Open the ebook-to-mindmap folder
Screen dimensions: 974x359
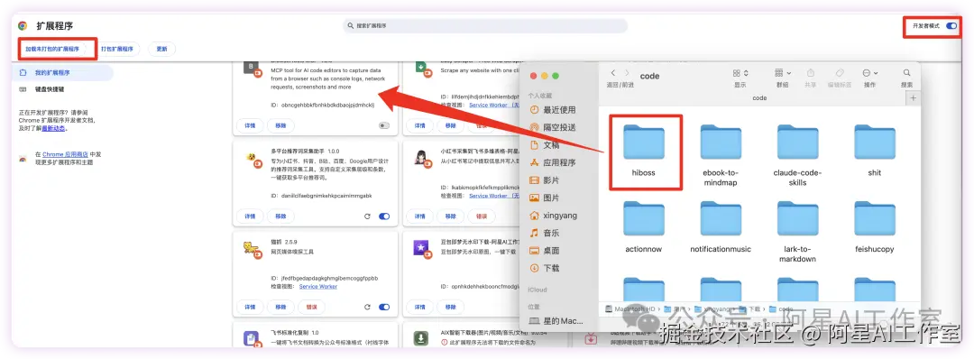[x=721, y=143]
